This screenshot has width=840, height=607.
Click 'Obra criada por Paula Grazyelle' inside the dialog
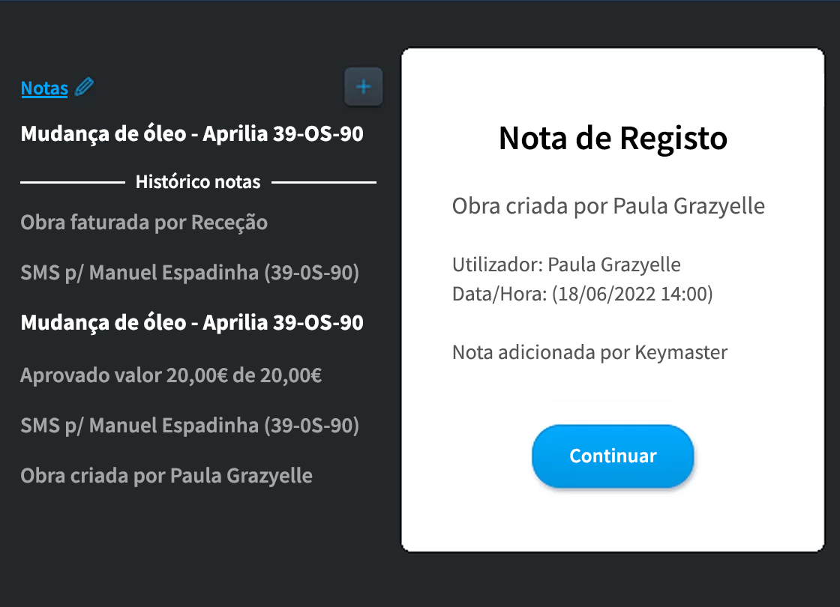607,205
